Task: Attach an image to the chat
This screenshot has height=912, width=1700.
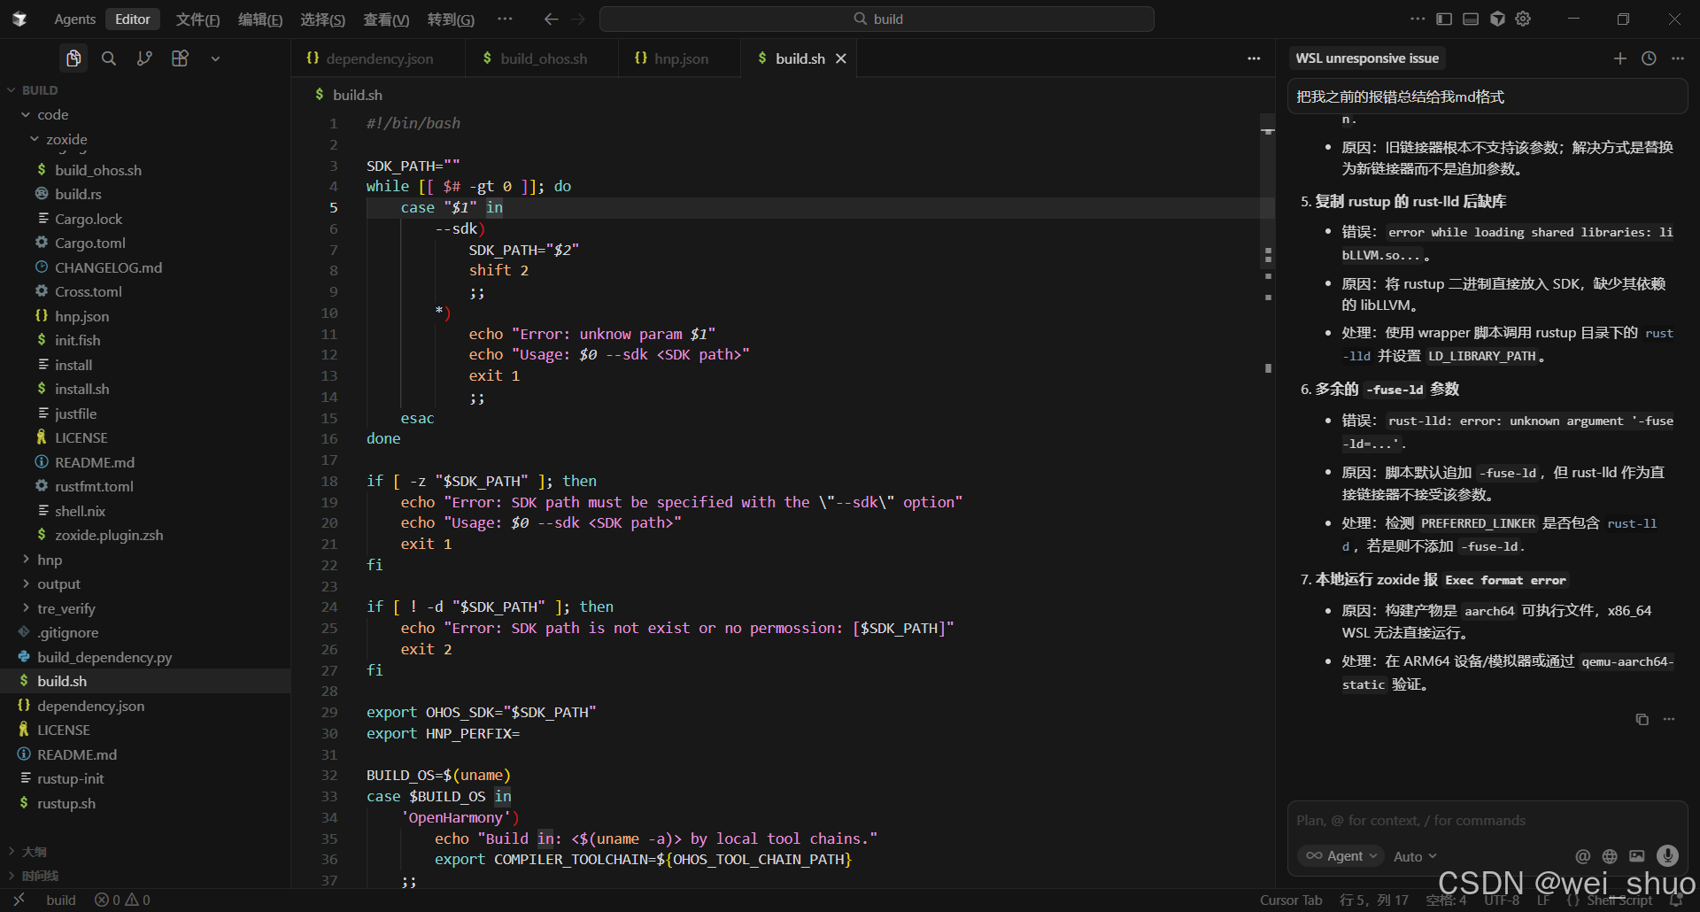Action: click(x=1637, y=856)
